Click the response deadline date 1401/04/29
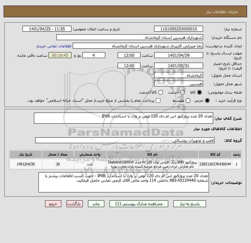Viewport: 251px width, 243px height. 179,55
